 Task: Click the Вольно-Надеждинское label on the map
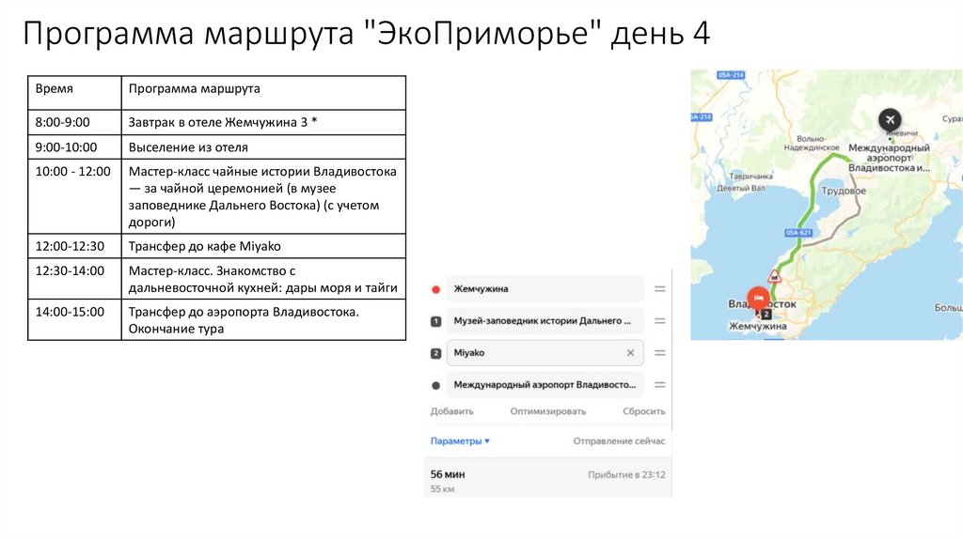pos(812,143)
